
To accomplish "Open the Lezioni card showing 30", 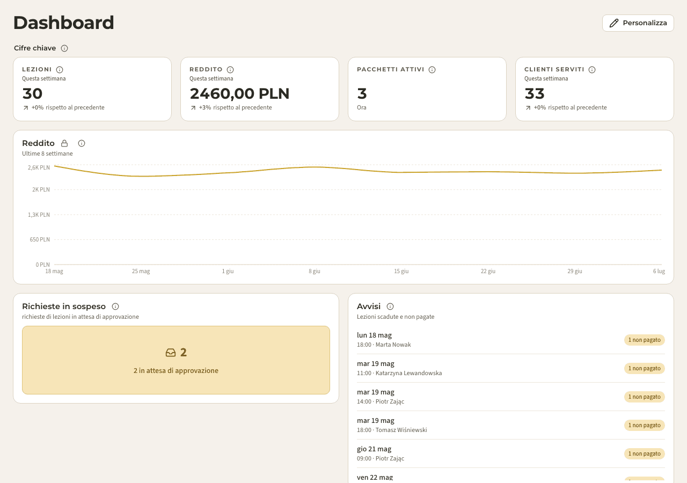I will tap(92, 89).
